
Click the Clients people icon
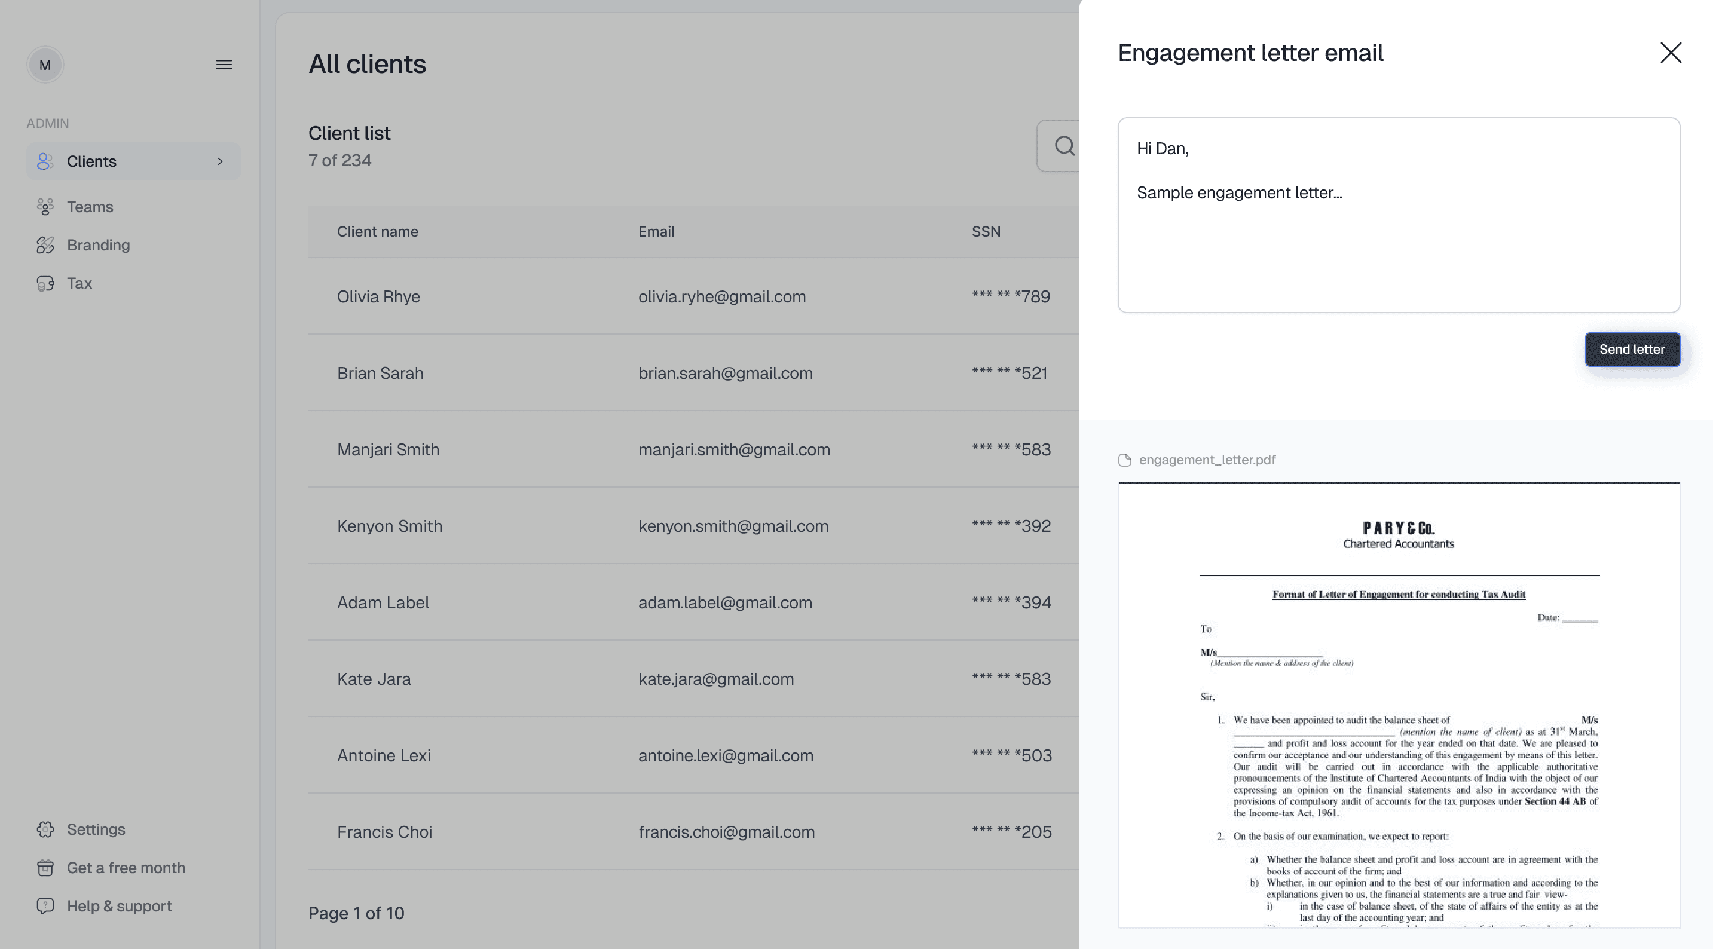point(45,161)
